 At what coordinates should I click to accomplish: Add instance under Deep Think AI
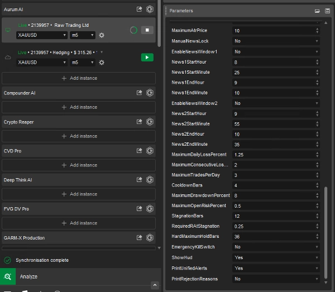pos(79,194)
